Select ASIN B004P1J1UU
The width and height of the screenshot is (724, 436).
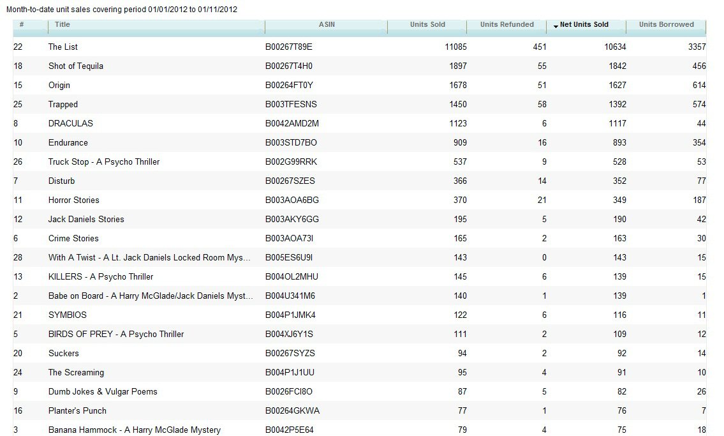click(x=290, y=373)
